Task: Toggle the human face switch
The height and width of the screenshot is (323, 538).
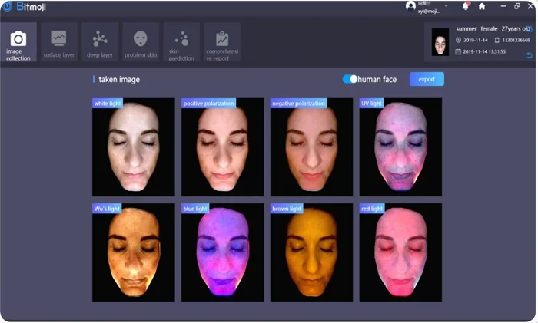Action: pos(350,79)
